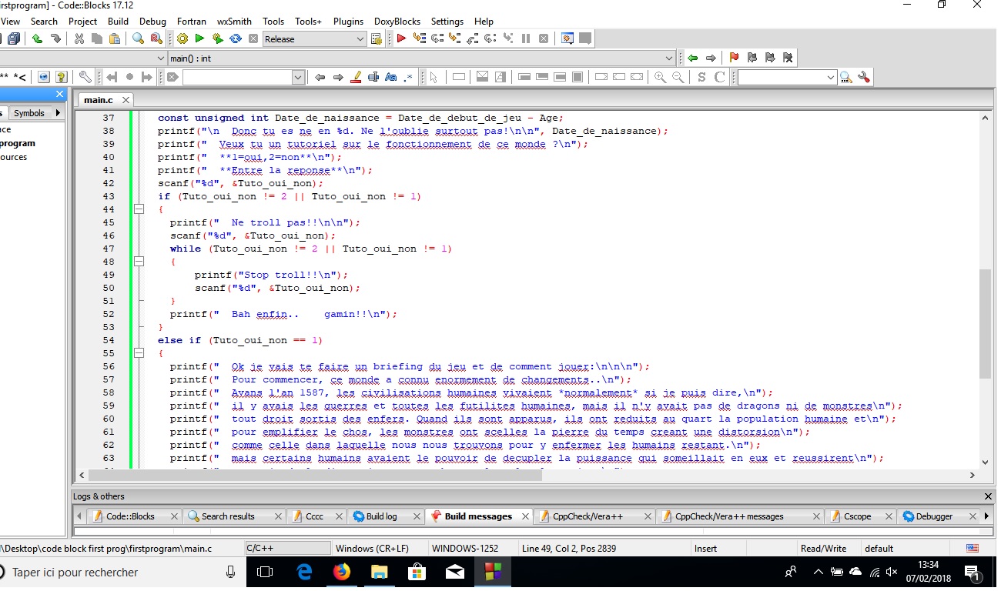This screenshot has height=591, width=1001.
Task: Open the DoxyBlocks menu
Action: point(397,21)
